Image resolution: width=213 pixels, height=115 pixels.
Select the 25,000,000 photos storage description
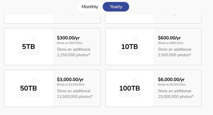(x=176, y=94)
